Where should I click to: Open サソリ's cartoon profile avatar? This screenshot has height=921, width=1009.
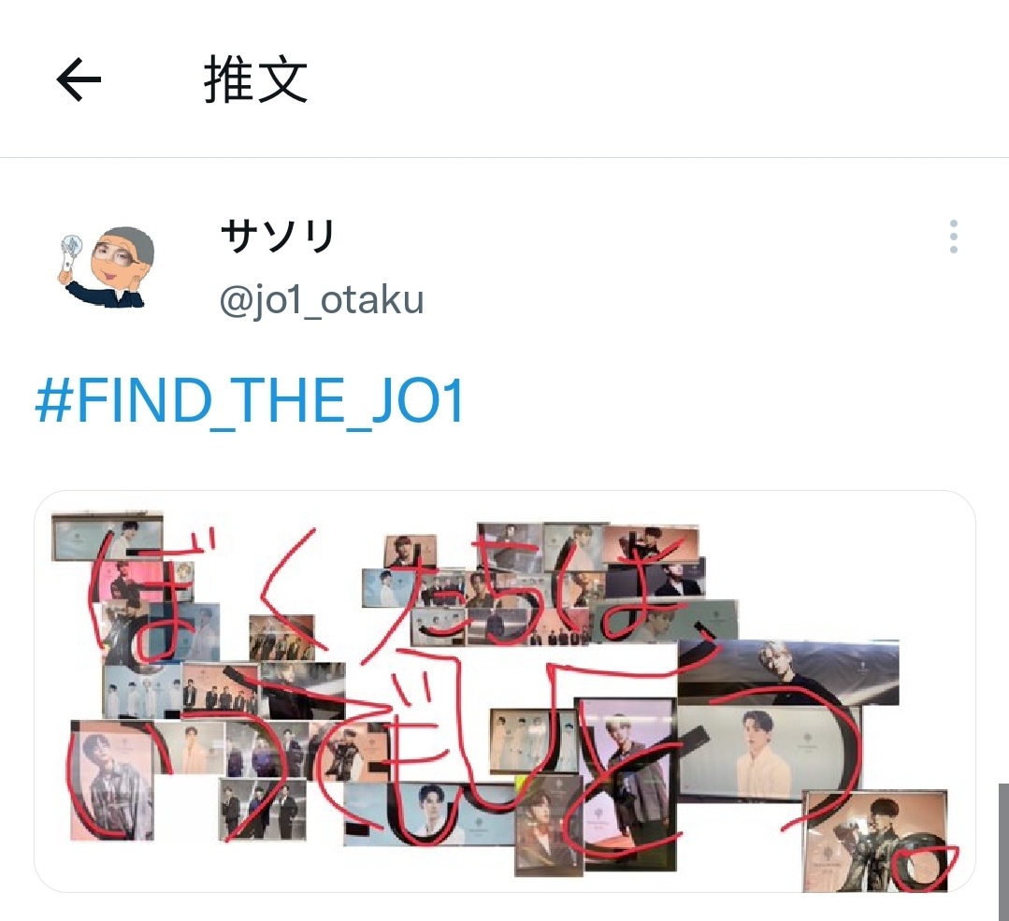[x=107, y=266]
